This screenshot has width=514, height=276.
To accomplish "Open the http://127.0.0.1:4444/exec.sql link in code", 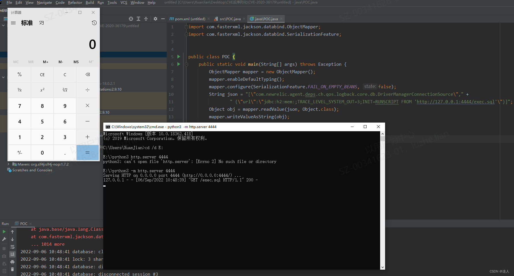I will coord(456,102).
